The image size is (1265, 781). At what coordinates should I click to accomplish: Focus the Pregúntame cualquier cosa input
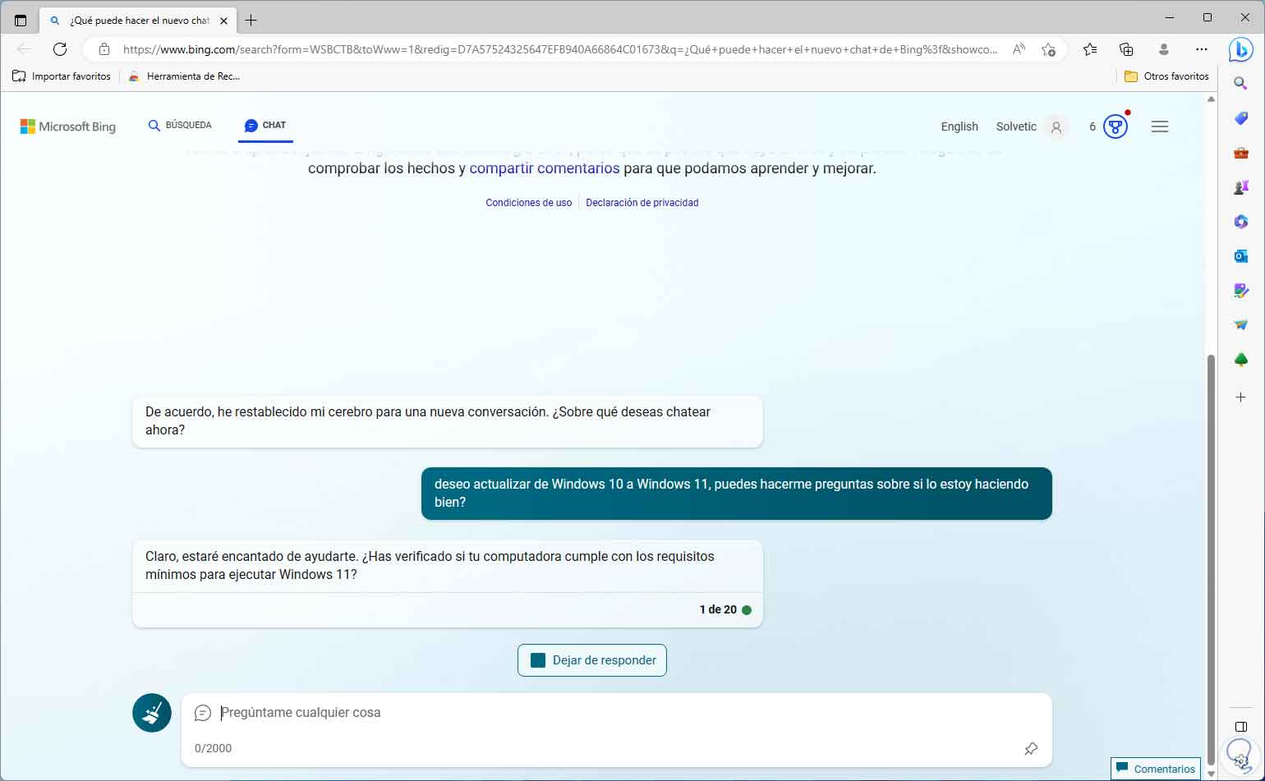click(x=616, y=713)
